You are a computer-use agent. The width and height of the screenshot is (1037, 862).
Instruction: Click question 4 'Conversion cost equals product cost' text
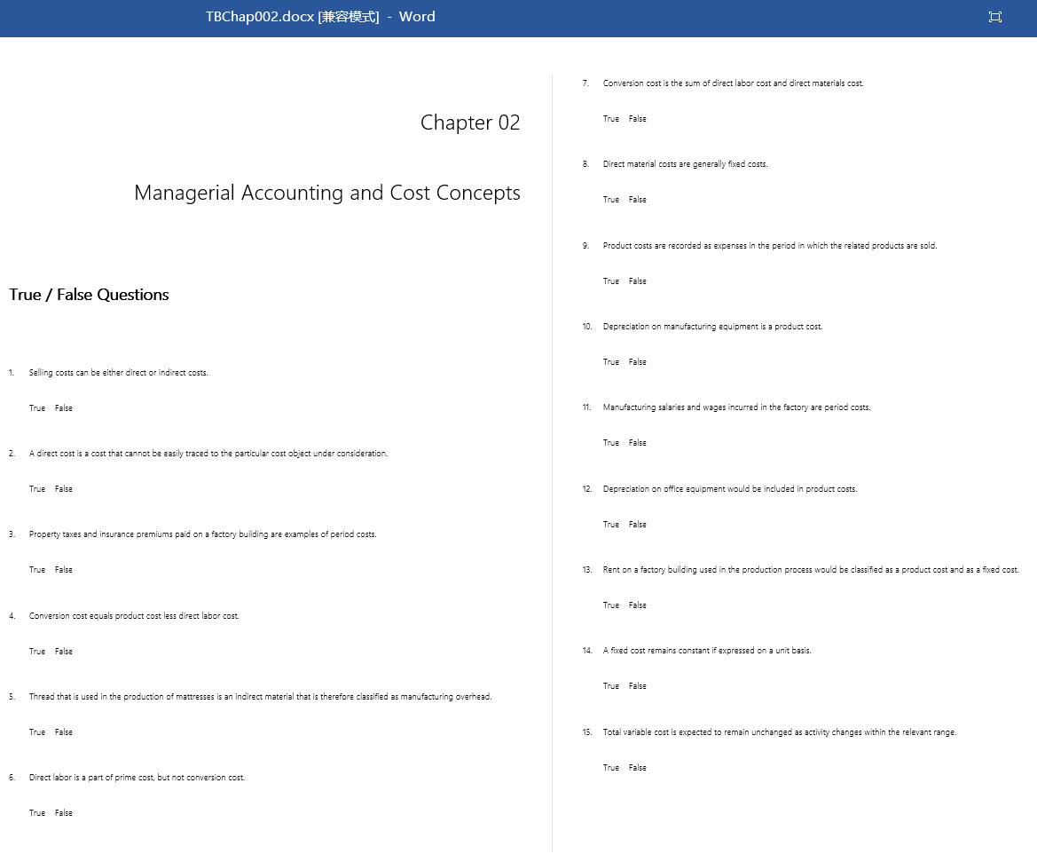(x=134, y=616)
